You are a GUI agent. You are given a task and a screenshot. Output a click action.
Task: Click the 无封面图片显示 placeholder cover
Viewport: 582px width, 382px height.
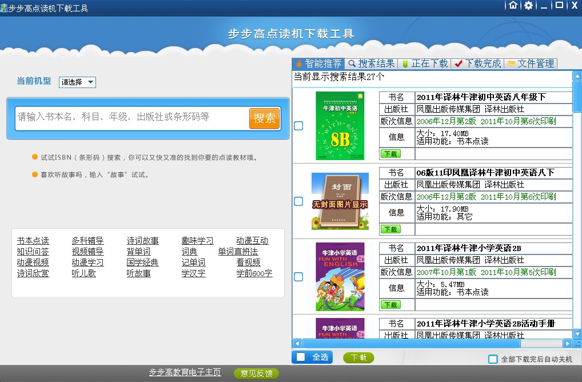pos(340,201)
